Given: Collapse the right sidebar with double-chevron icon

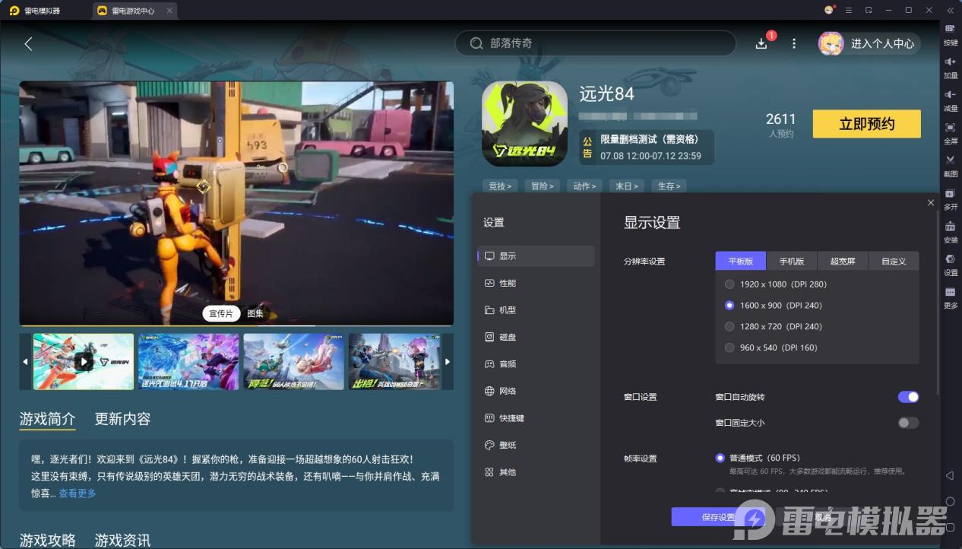Looking at the screenshot, I should (x=950, y=10).
